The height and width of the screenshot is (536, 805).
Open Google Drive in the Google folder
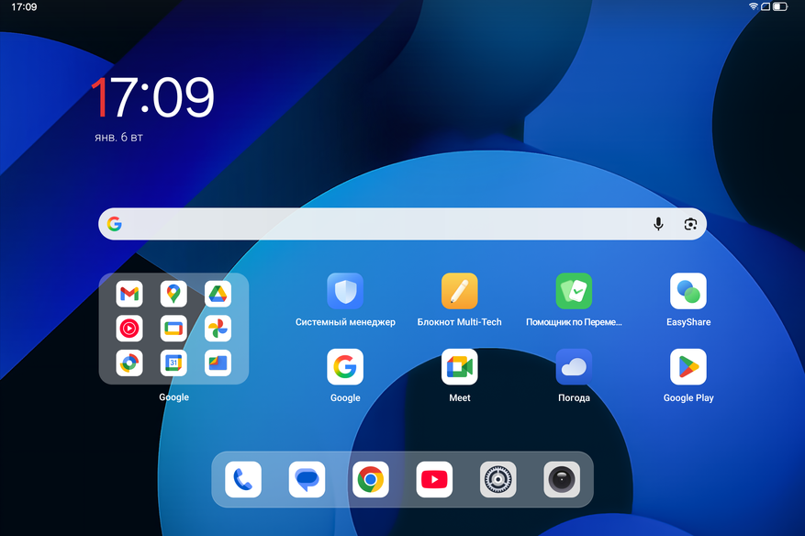pos(218,294)
